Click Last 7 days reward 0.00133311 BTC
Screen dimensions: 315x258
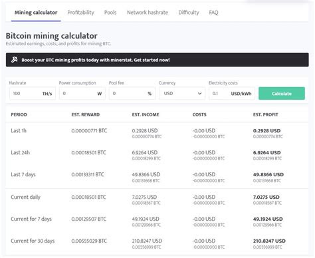pos(88,174)
